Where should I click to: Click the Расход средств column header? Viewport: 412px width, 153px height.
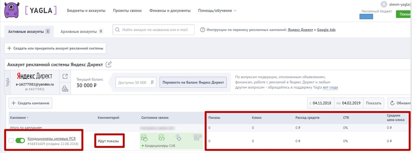(307, 118)
